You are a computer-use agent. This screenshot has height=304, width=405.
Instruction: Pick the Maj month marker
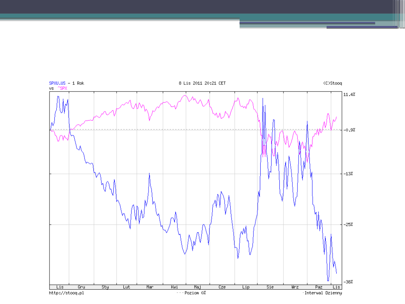pyautogui.click(x=198, y=287)
